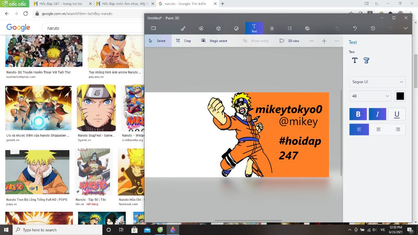Open the black text color swatch

400,96
